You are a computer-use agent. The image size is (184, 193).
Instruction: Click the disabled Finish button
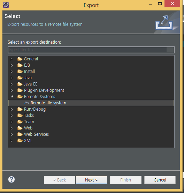click(125, 180)
